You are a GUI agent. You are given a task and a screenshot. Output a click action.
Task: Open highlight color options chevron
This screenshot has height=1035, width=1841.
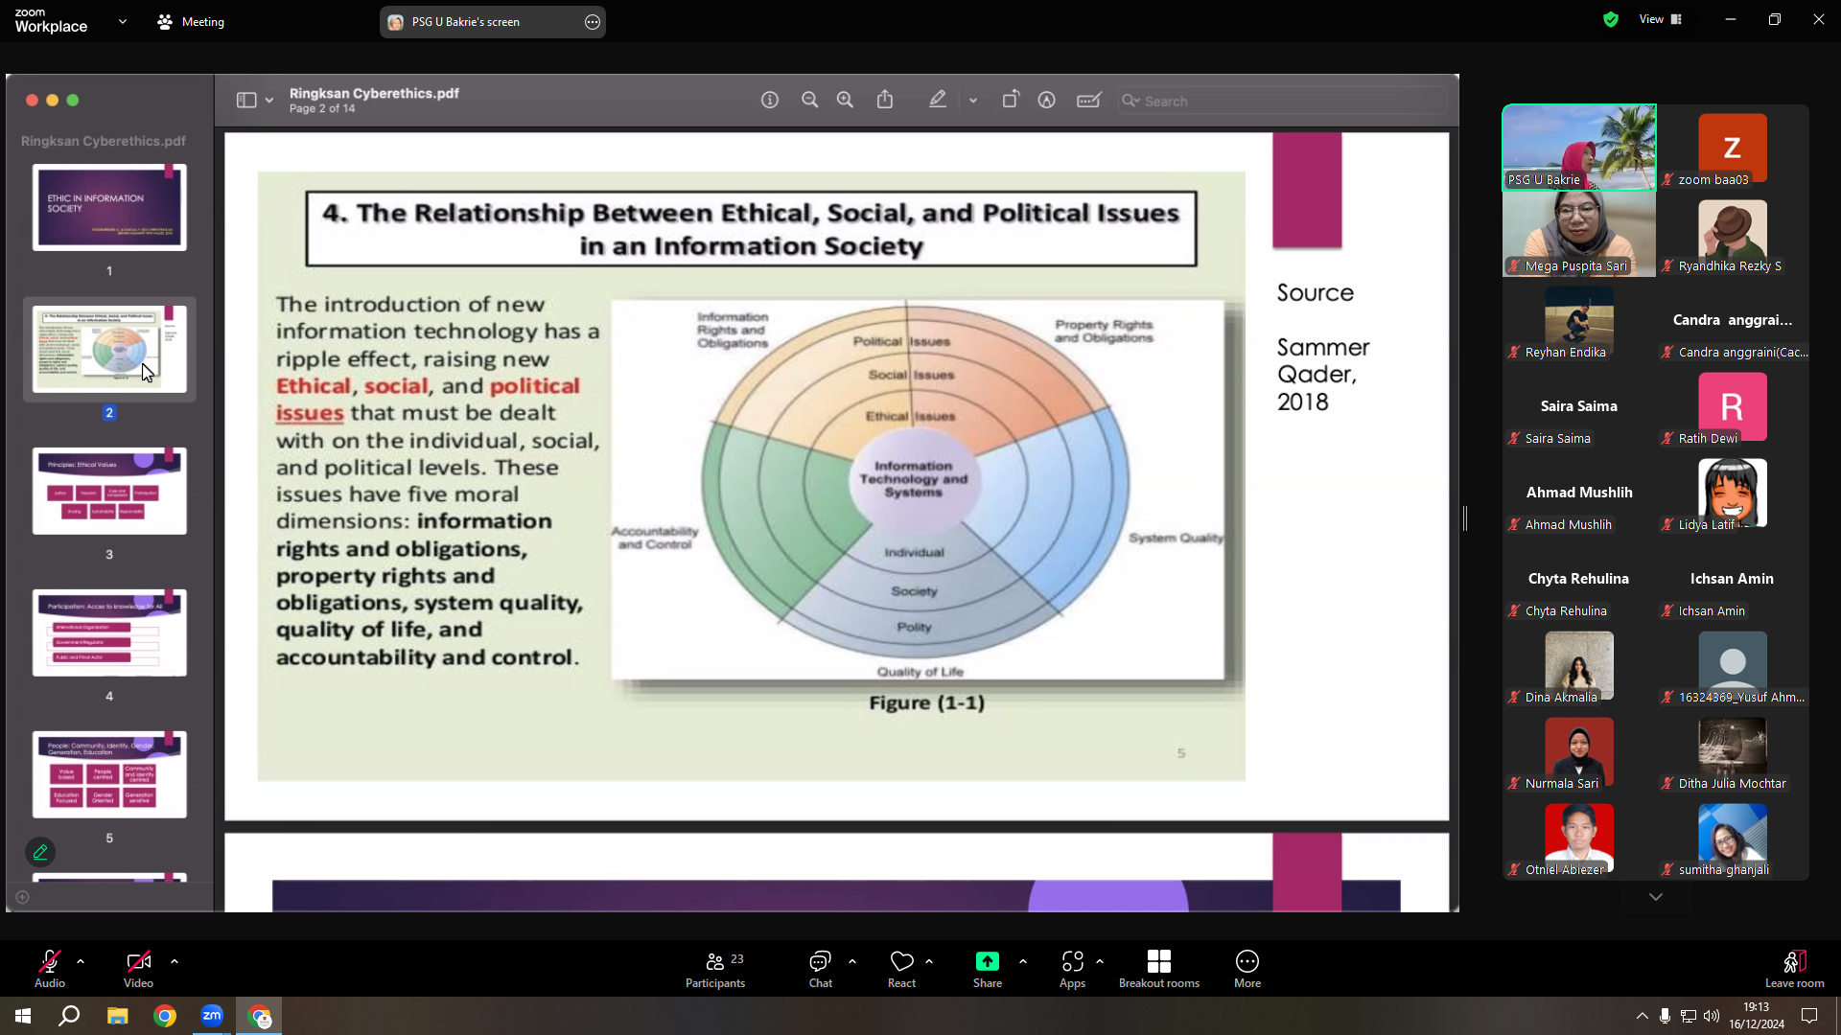973,100
